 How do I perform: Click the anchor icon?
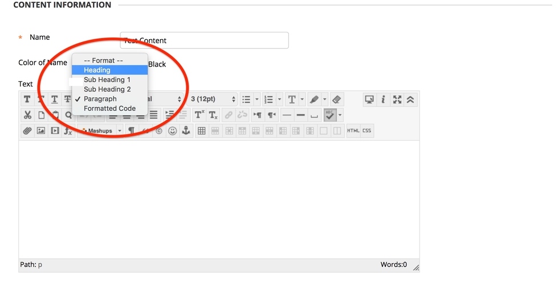[186, 131]
